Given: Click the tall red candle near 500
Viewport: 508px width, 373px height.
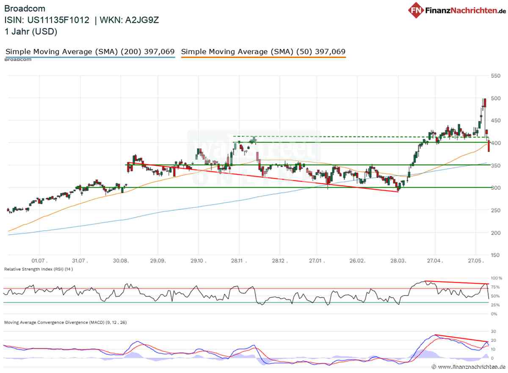Looking at the screenshot, I should tap(484, 102).
